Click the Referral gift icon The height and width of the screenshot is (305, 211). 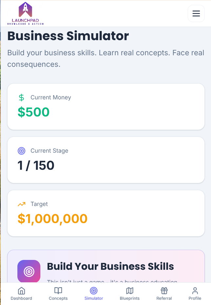point(164,291)
